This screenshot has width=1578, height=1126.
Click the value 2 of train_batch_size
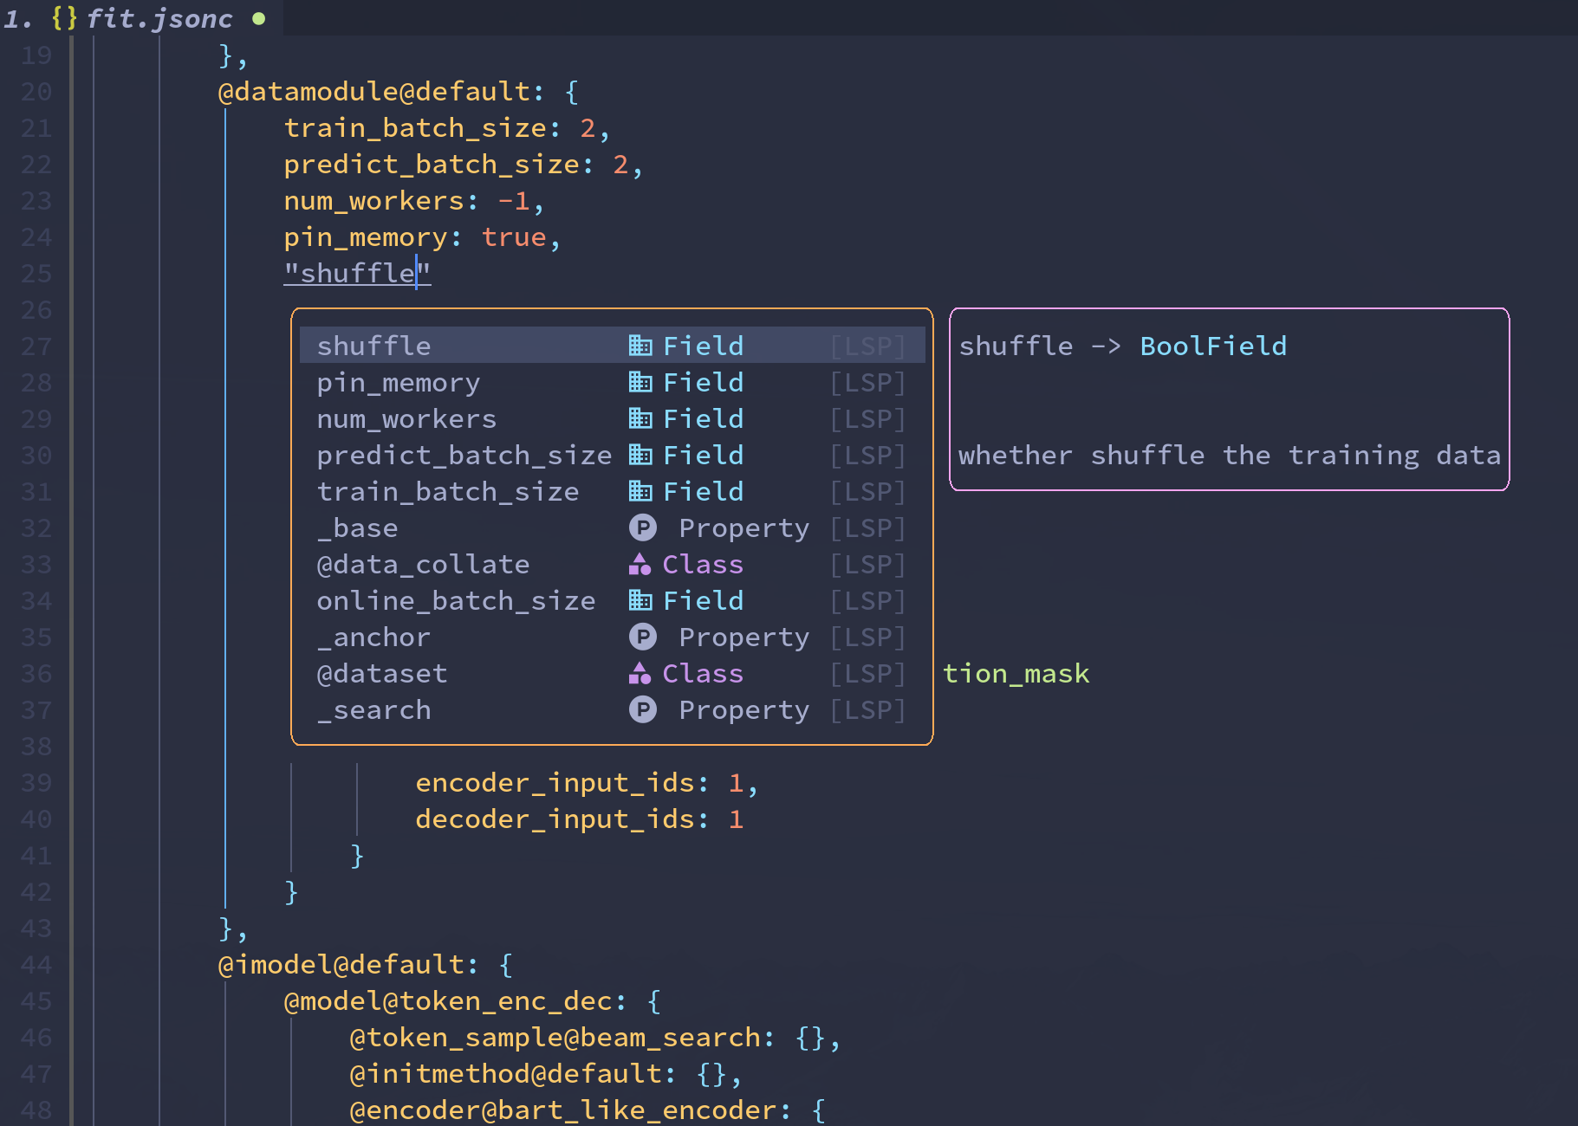(588, 127)
